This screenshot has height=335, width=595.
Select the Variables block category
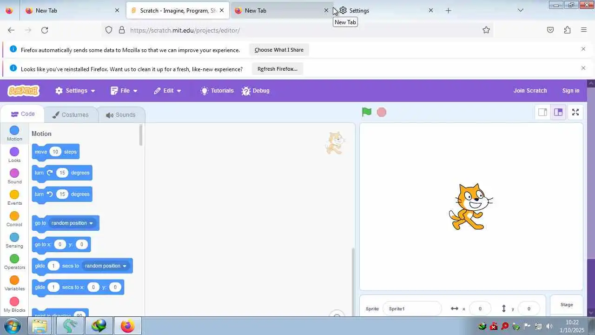tap(14, 283)
